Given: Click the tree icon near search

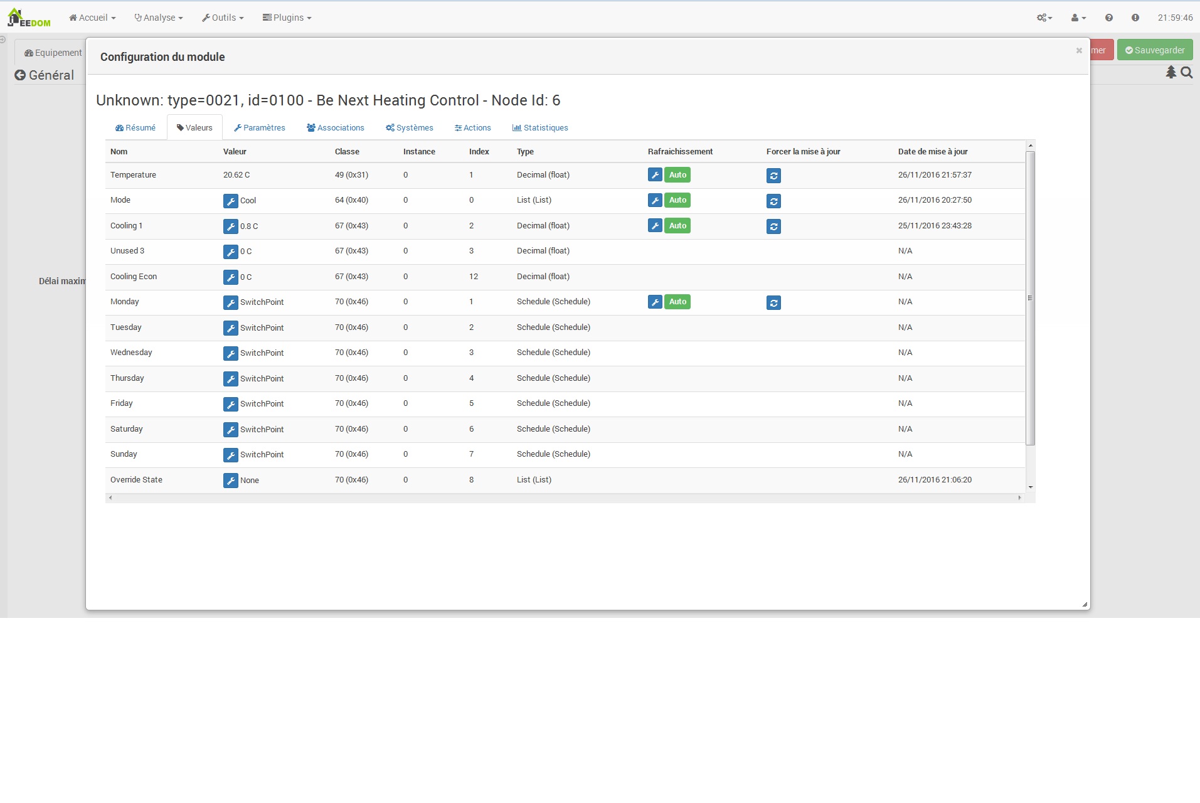Looking at the screenshot, I should coord(1171,73).
